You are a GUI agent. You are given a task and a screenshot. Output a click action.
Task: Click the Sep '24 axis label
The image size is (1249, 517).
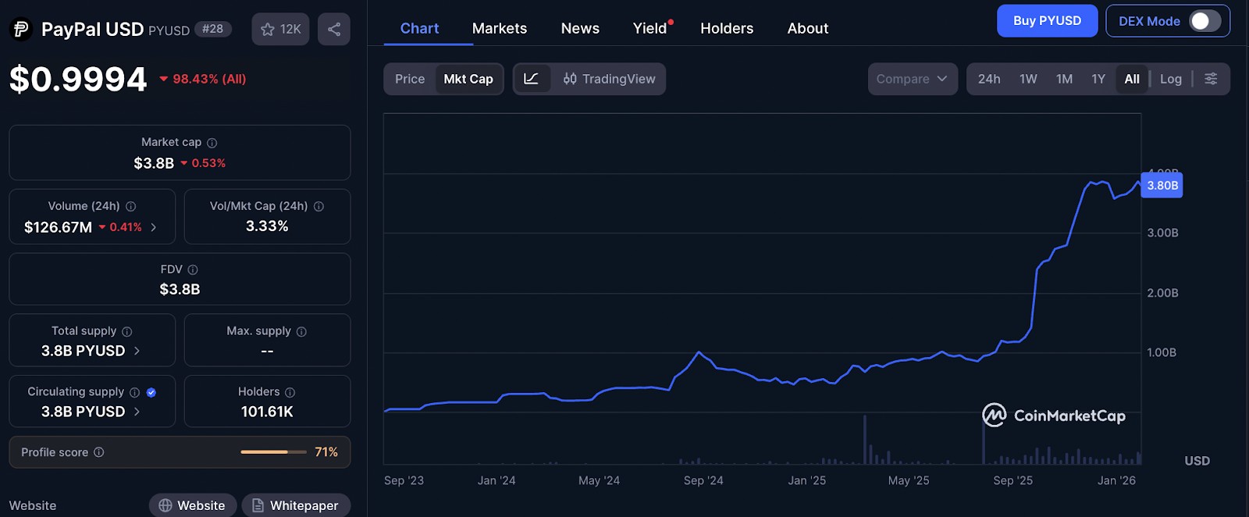pos(703,480)
